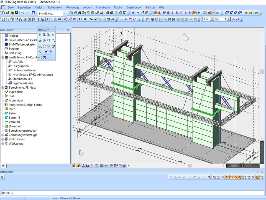
Task: Select the cursor arrow icon in Befehlszeile
Action: [2, 177]
